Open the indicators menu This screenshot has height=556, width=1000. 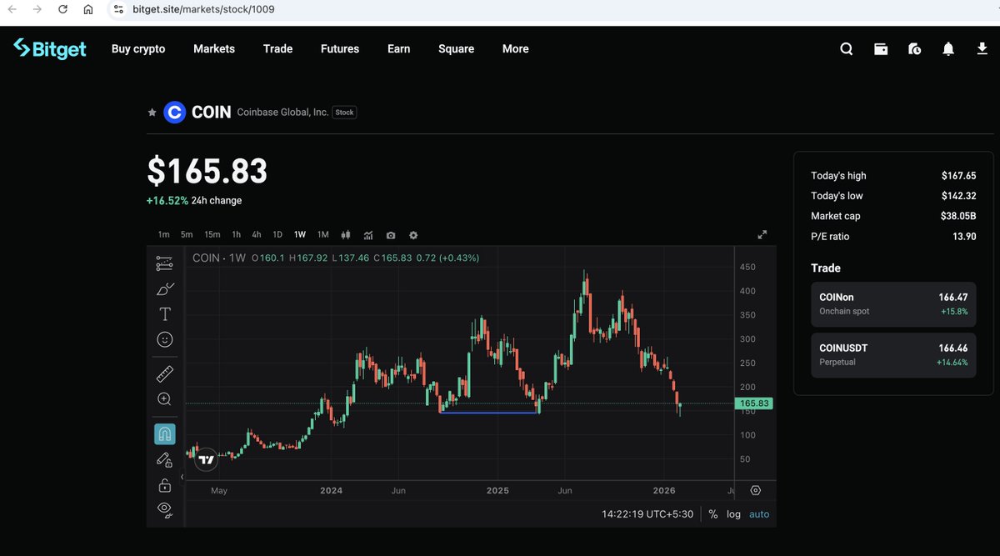[368, 235]
